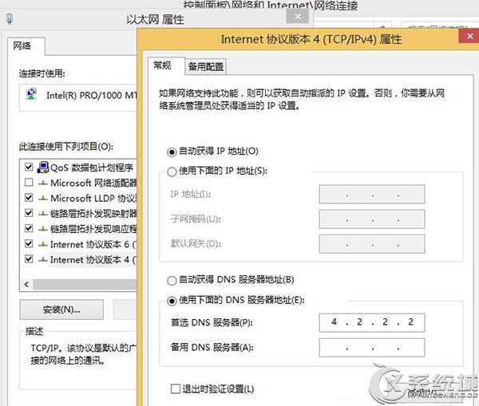Check the Microsoft 网络适配器 checkbox
The height and width of the screenshot is (406, 479).
pyautogui.click(x=29, y=183)
